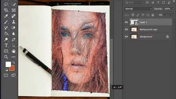
Task: Select the Eraser tool
Action: 13,28
